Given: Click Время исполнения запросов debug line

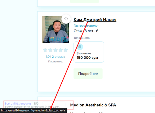Looking at the screenshot, I should click(32, 106).
